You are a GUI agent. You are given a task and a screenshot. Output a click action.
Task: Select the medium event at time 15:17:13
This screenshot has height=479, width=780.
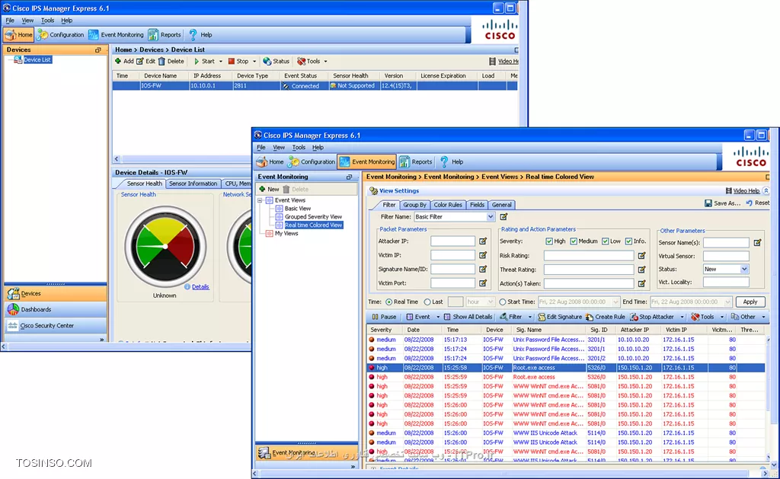click(566, 340)
